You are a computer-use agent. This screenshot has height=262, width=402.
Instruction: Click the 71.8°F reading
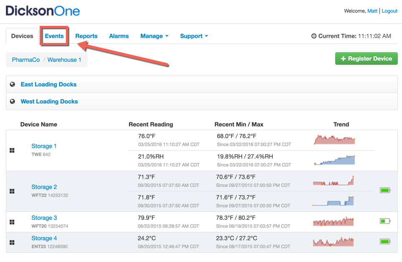[x=146, y=197]
